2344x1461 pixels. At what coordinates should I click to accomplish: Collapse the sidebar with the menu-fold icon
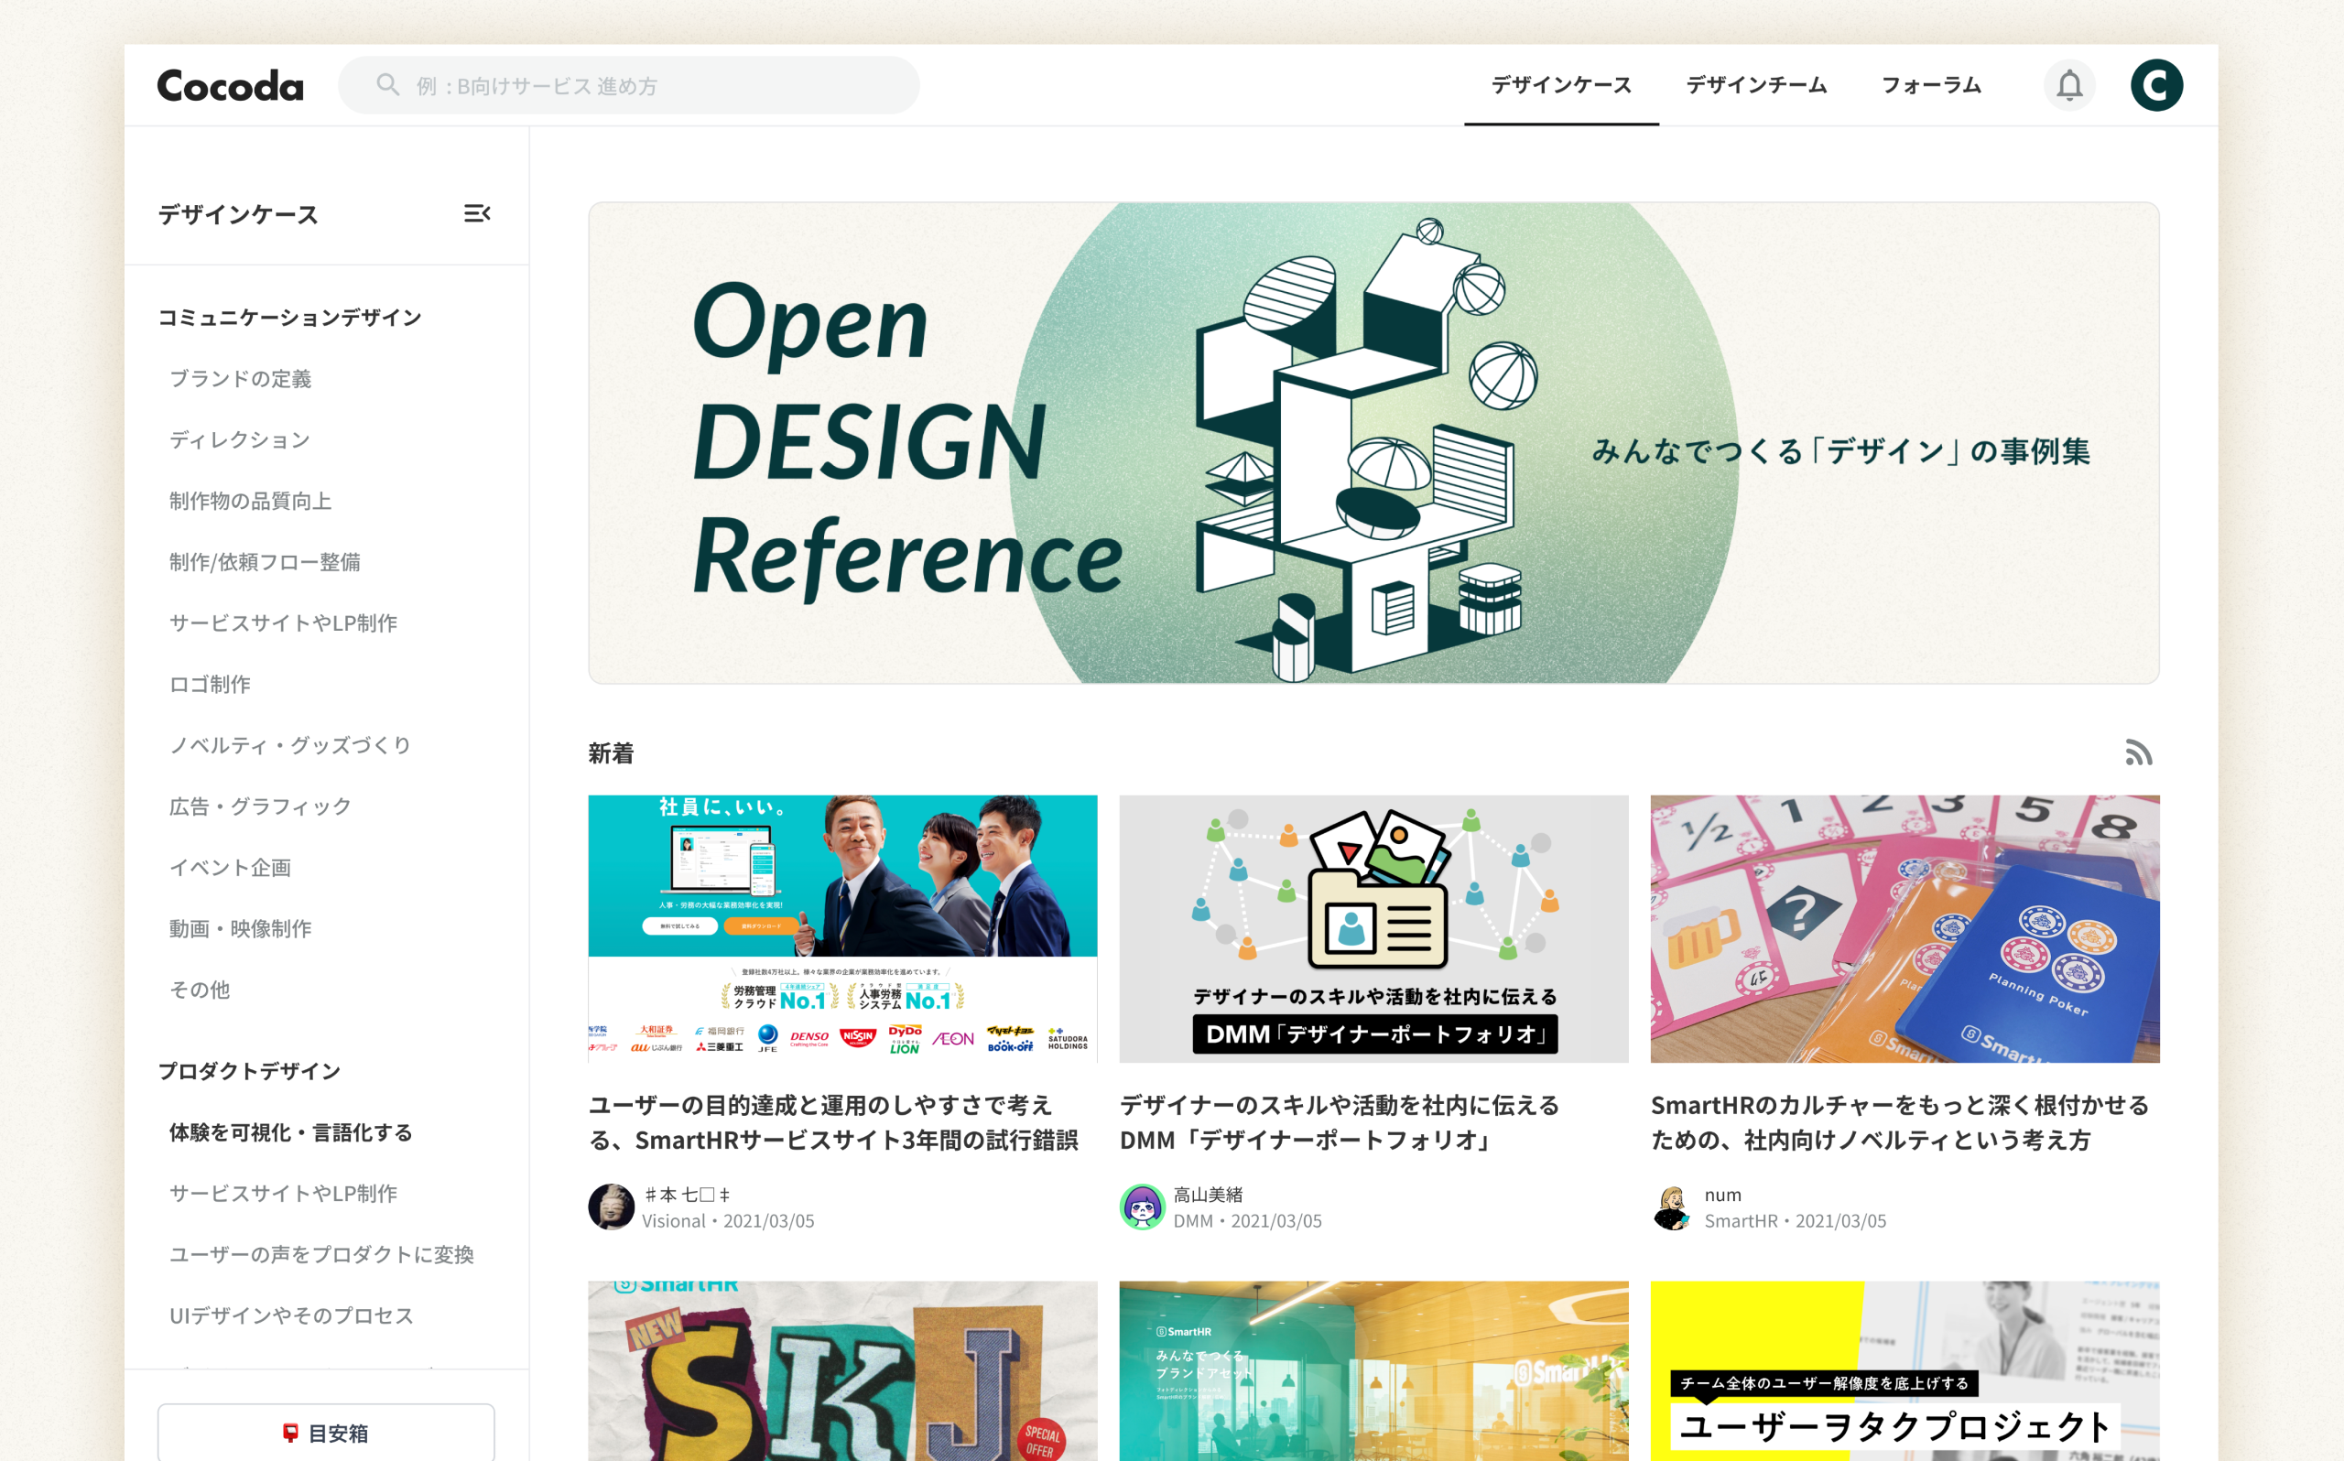[x=476, y=213]
